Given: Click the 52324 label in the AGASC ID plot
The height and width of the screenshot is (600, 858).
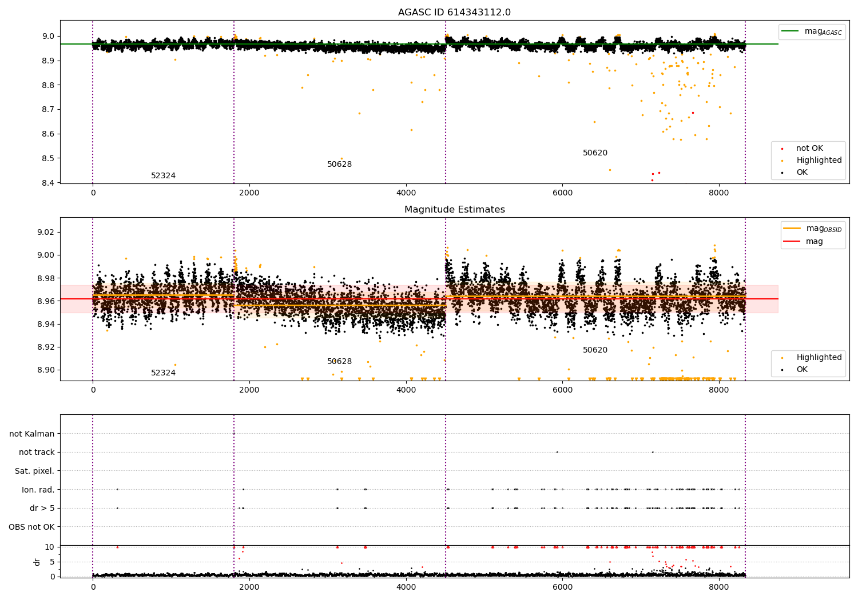Looking at the screenshot, I should 163,176.
